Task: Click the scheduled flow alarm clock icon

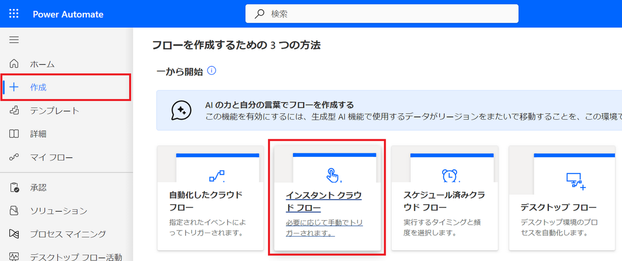Action: [450, 176]
